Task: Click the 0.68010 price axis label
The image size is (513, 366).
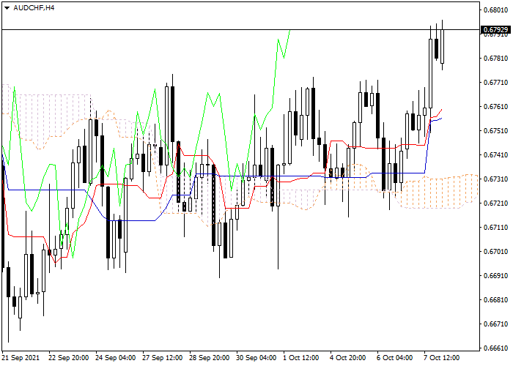Action: tap(495, 10)
